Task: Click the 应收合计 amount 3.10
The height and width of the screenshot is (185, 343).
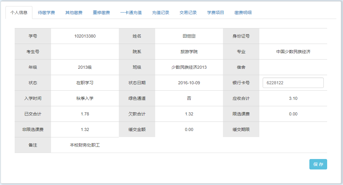Action: click(293, 98)
